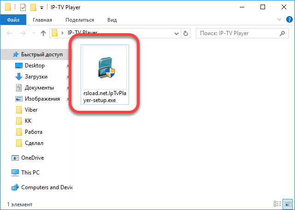Open the Файл ribbon tab
Viewport: 295px width, 210px height.
(x=13, y=20)
